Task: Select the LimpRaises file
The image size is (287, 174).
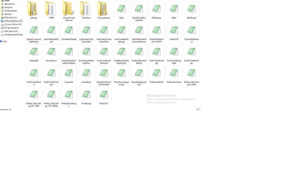Action: point(86,74)
